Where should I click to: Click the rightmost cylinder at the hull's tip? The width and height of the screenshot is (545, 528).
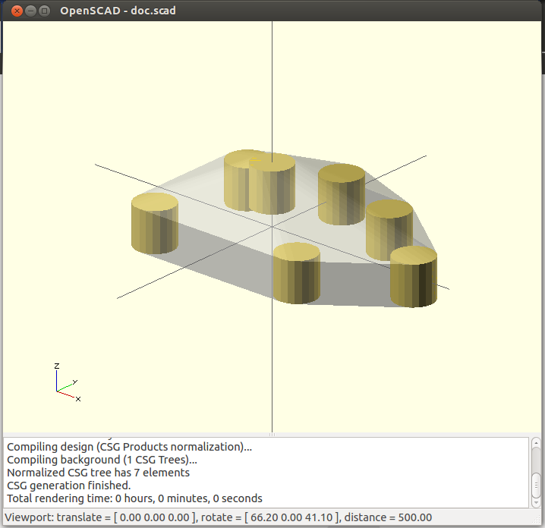[x=414, y=278]
